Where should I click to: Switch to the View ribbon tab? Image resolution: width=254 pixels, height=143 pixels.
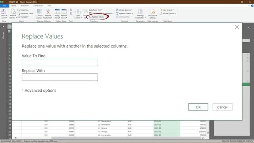[49, 6]
